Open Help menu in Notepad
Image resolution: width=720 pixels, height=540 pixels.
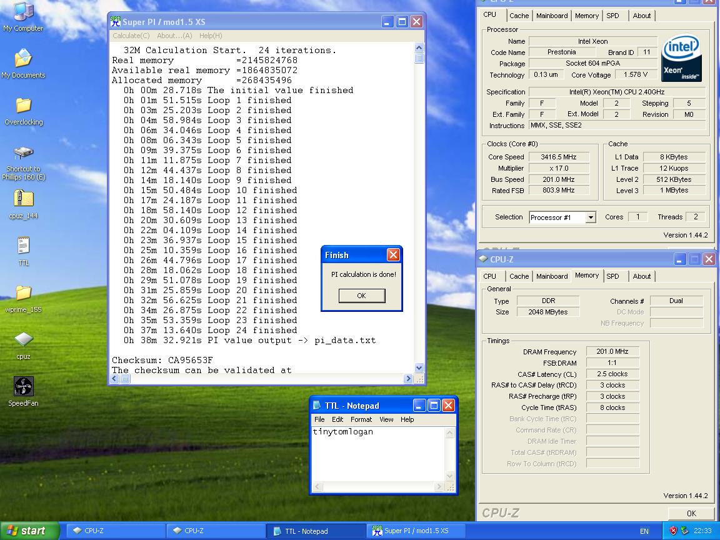click(x=407, y=419)
